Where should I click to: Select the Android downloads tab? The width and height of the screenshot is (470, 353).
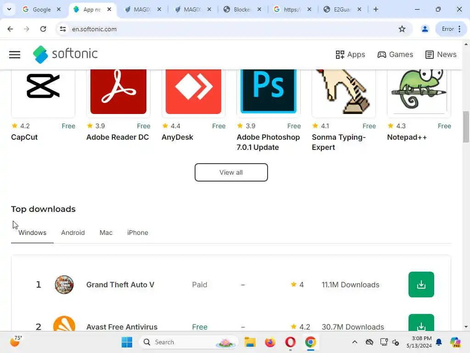click(x=73, y=233)
